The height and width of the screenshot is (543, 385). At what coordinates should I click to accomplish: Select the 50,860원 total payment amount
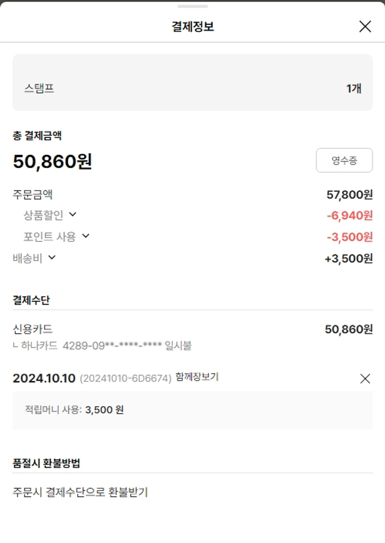(x=52, y=162)
